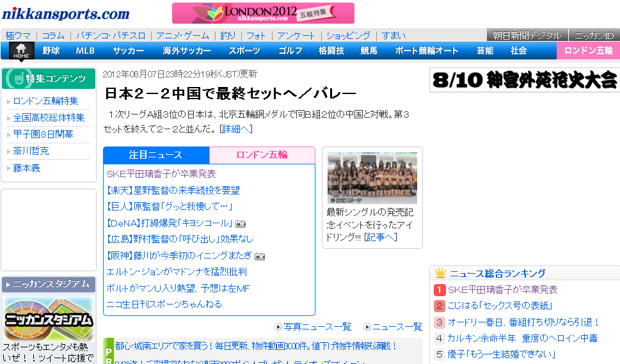The width and height of the screenshot is (620, 364).
Task: Open the サッカー navigation item
Action: click(128, 51)
